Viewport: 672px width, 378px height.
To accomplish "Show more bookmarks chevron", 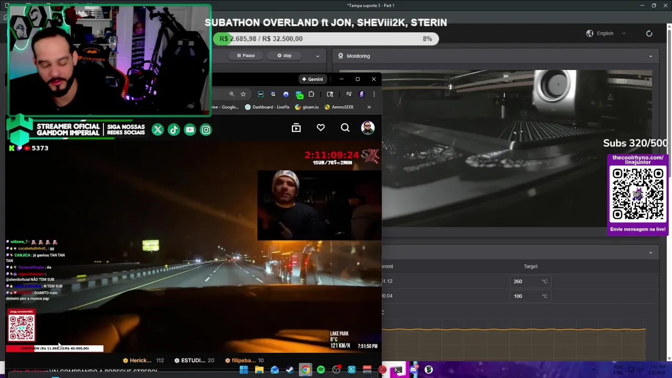I will tap(369, 107).
